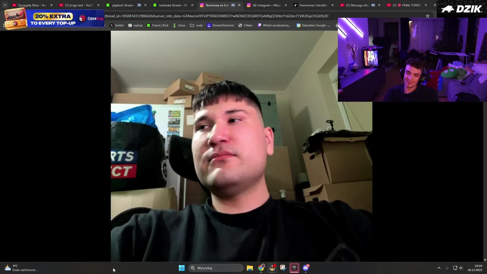
Task: Click the page scrollbar down arrow
Action: coord(485,260)
